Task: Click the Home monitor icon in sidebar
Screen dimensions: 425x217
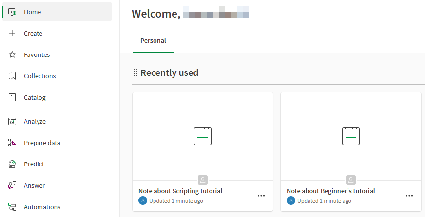Action: coord(13,12)
